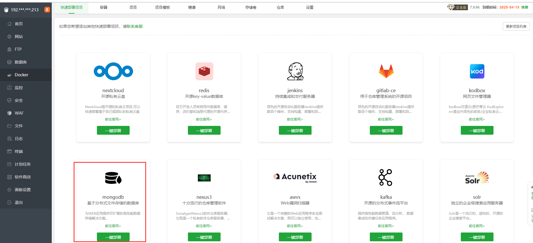Click the Docker whale icon in sidebar
This screenshot has height=243, width=533.
[9, 75]
